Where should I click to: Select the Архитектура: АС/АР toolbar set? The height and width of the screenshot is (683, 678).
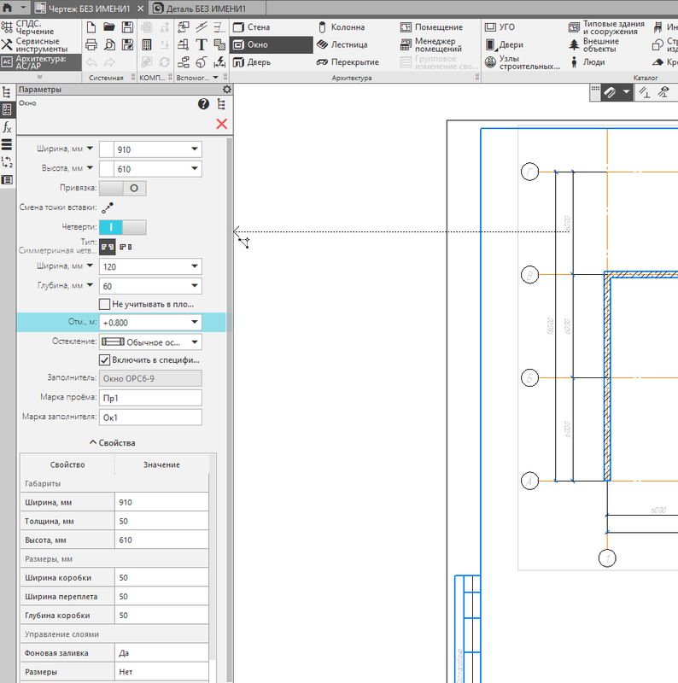click(x=40, y=62)
